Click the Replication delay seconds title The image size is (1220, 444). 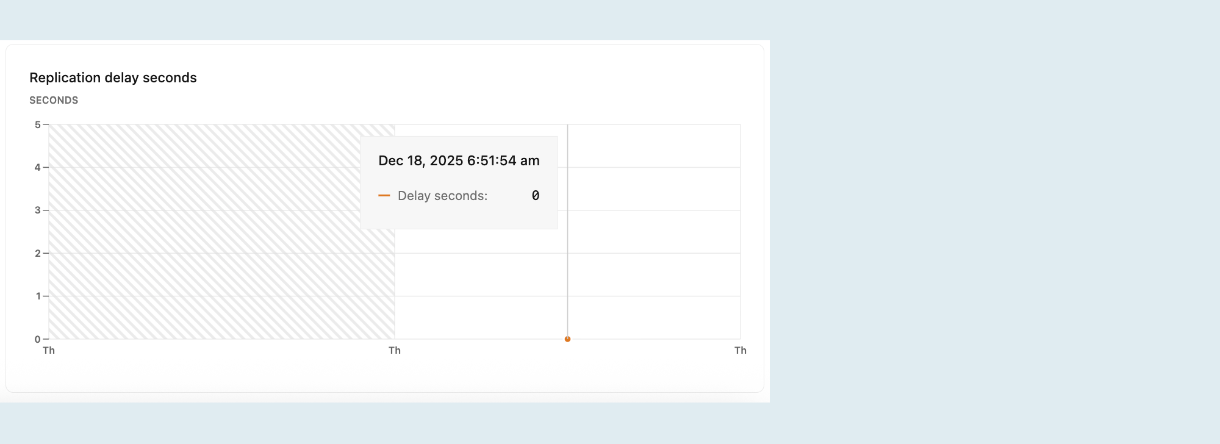coord(113,77)
